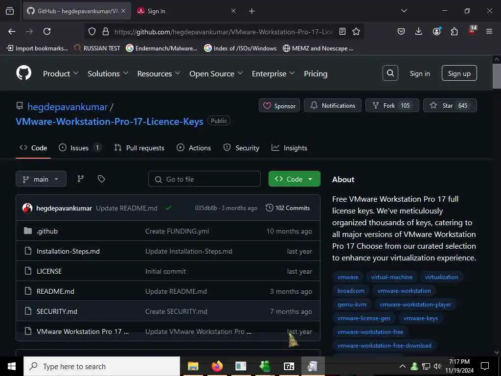
Task: Open the Pull requests tab
Action: pyautogui.click(x=139, y=148)
